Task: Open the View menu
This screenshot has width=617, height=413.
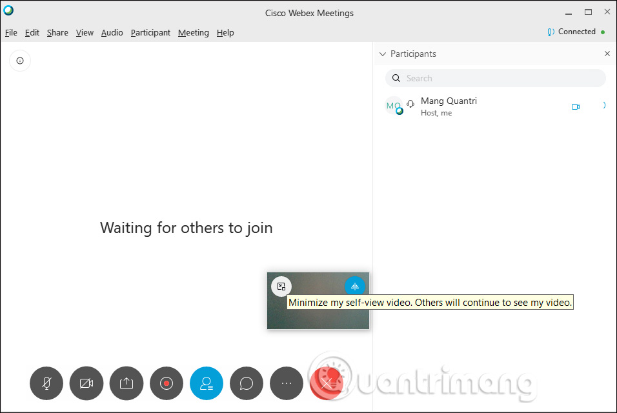Action: pyautogui.click(x=85, y=33)
